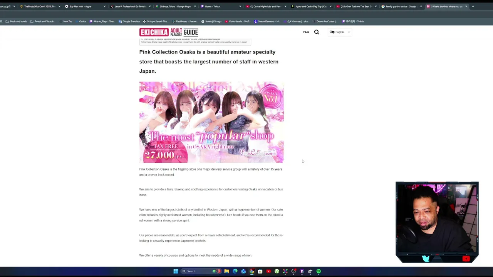This screenshot has width=493, height=277.
Task: Click the site search magnifier icon
Action: 317,32
